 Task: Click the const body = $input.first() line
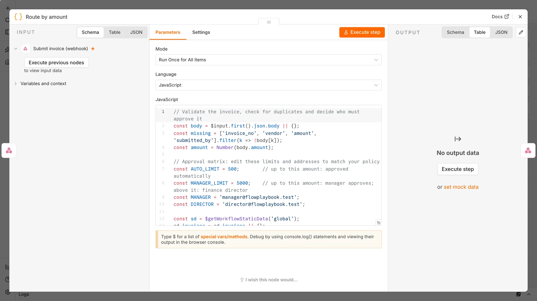236,126
